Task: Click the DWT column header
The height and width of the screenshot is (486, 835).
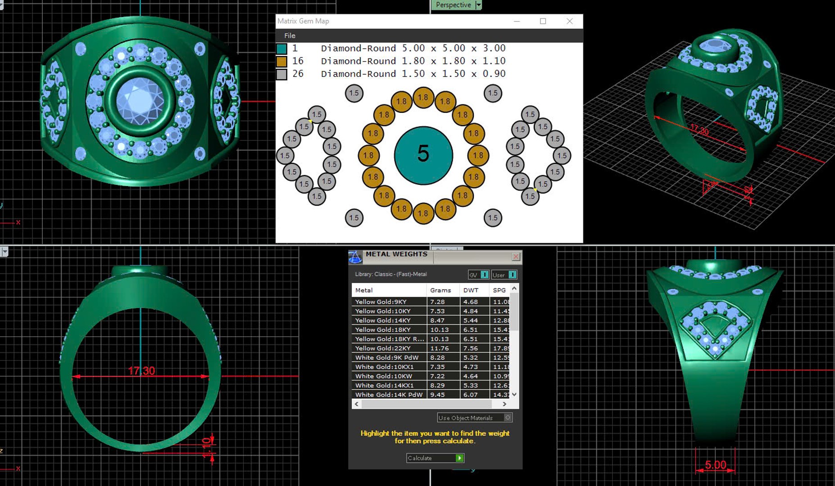Action: [x=474, y=290]
